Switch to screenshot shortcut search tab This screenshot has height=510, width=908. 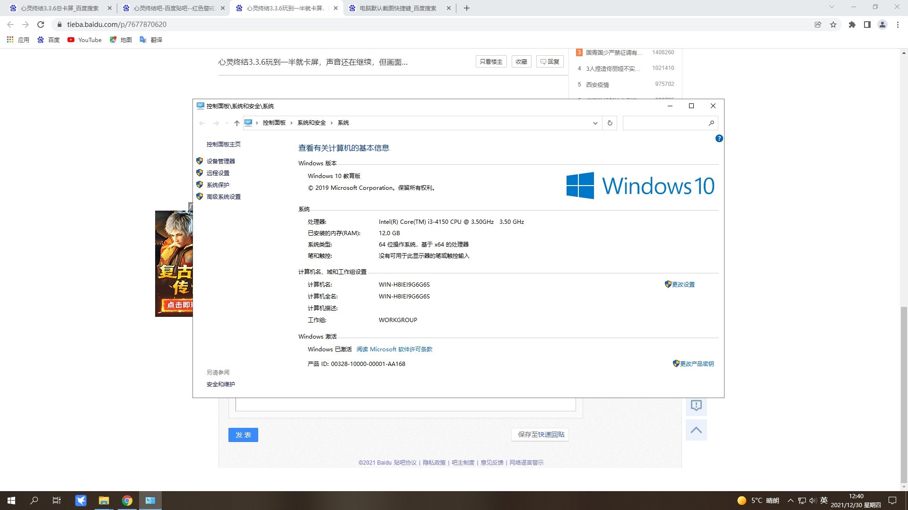400,8
